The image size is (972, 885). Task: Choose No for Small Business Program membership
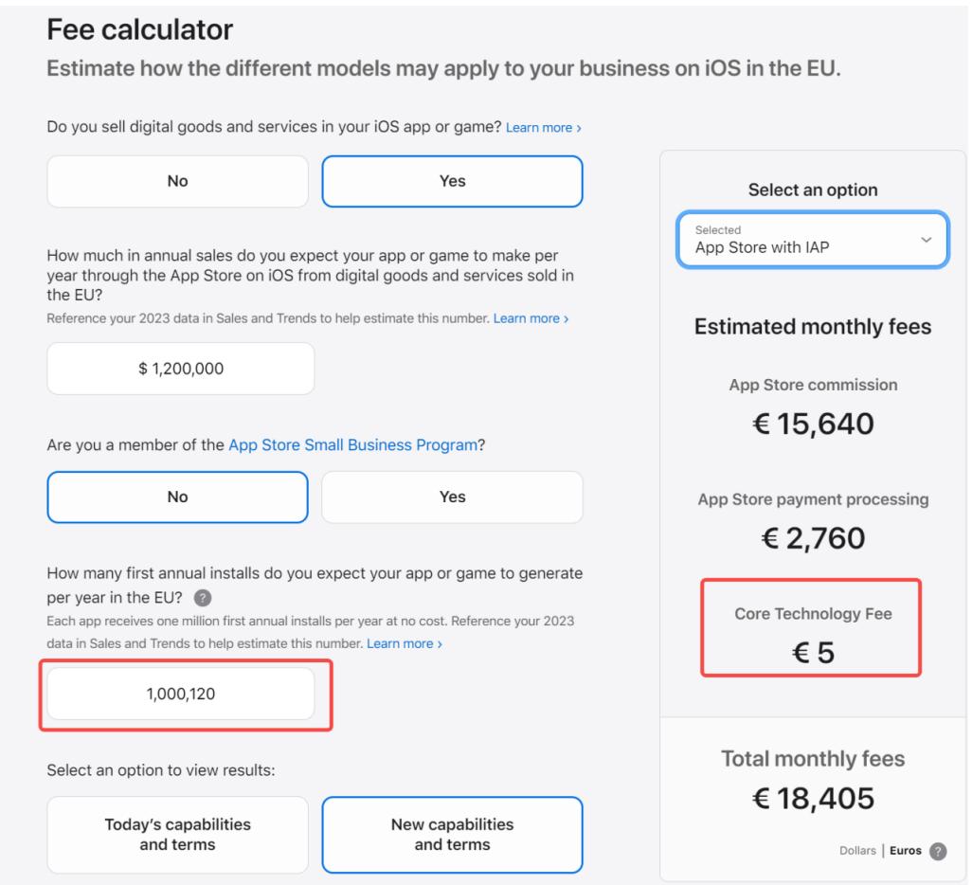tap(177, 497)
